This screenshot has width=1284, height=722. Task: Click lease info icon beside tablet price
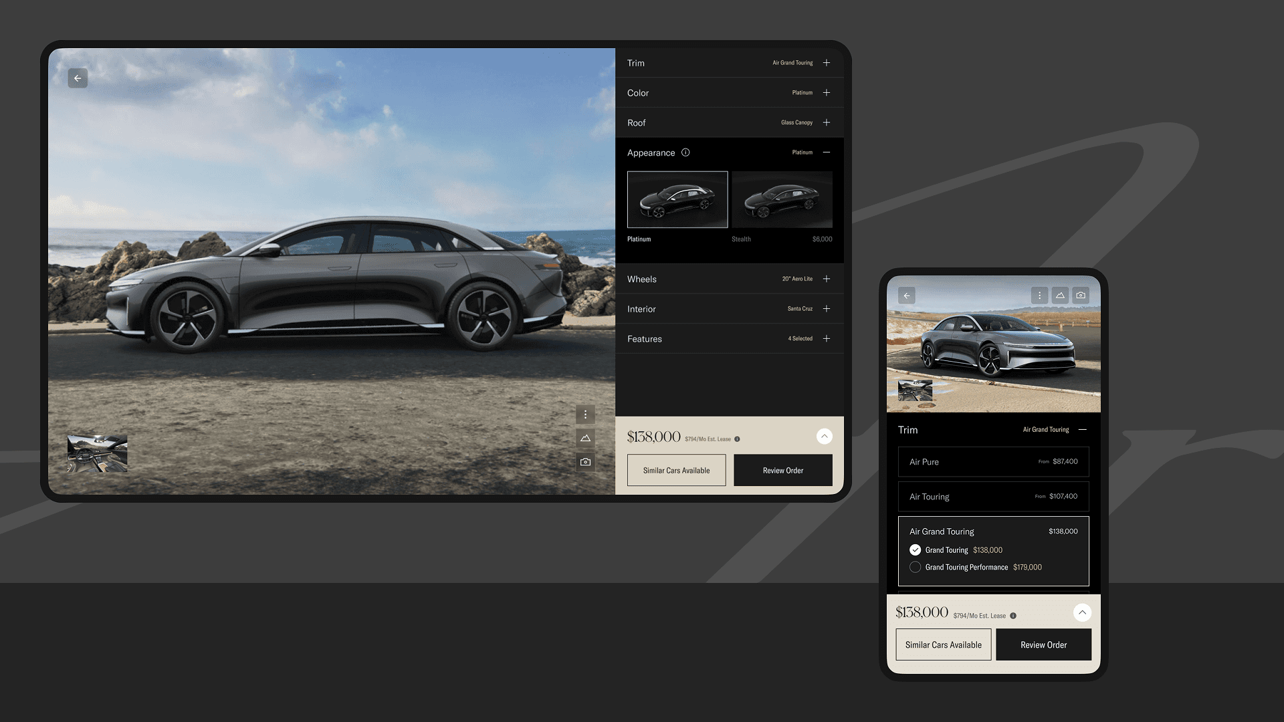(737, 439)
